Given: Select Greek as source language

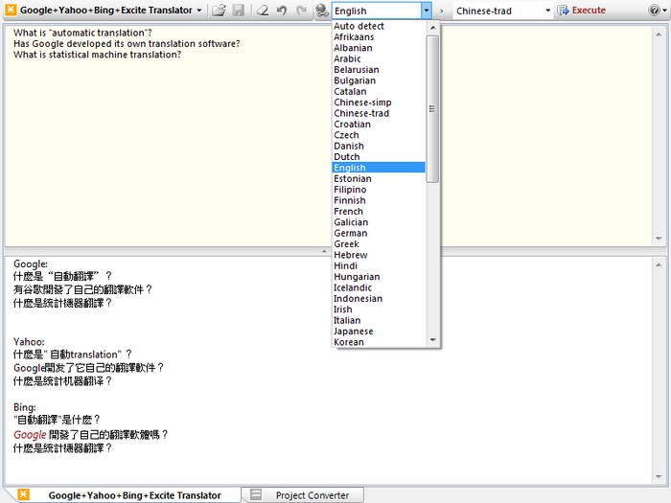Looking at the screenshot, I should tap(379, 244).
